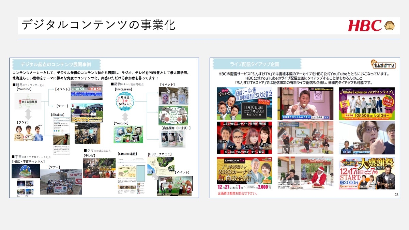Click the red note 企画費は都度お問合せ下さい。

238,194
